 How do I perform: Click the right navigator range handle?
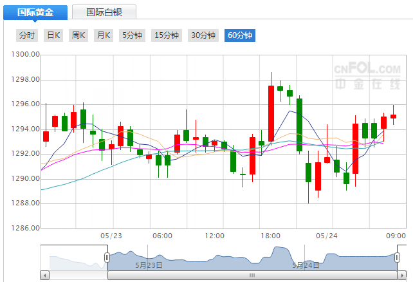(x=396, y=258)
